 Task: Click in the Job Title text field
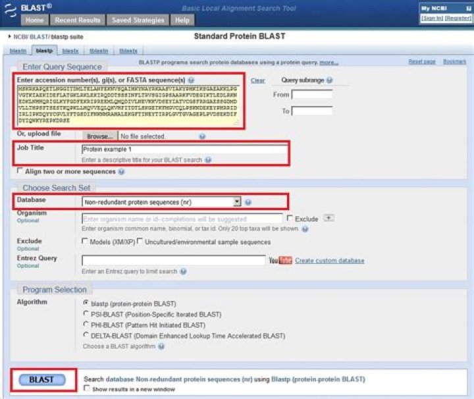tap(184, 149)
